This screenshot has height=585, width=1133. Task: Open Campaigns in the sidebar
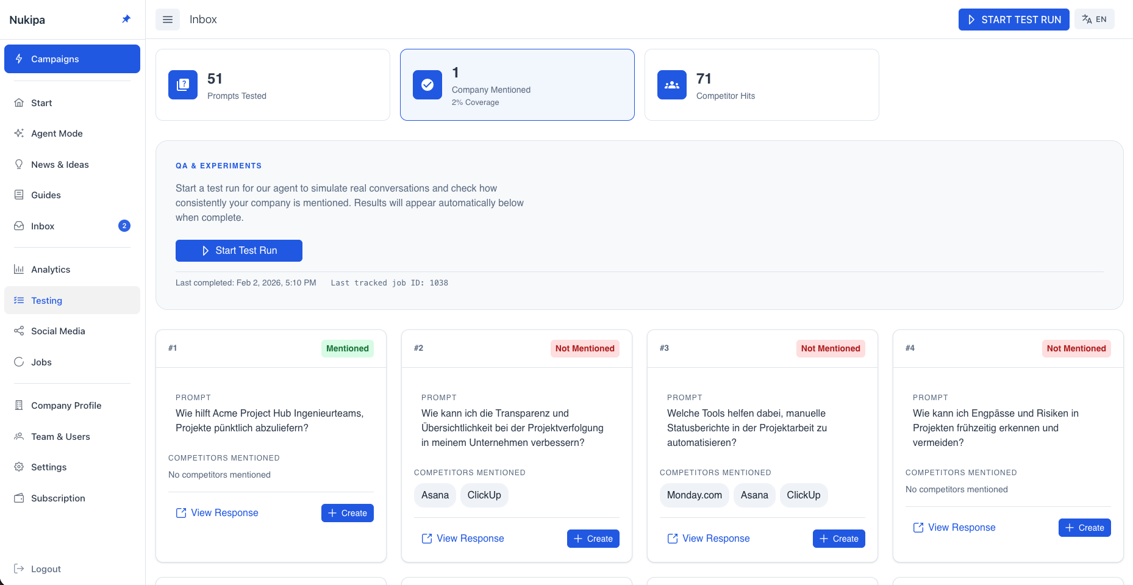click(x=72, y=59)
